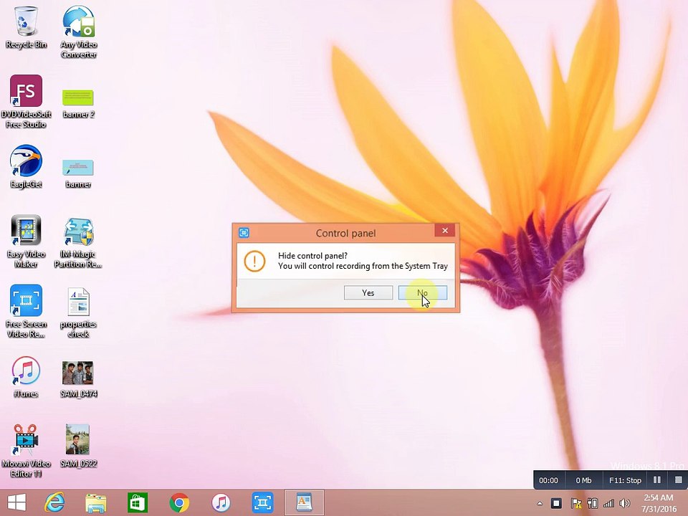The width and height of the screenshot is (688, 516).
Task: Show hidden system tray icons
Action: pyautogui.click(x=540, y=504)
